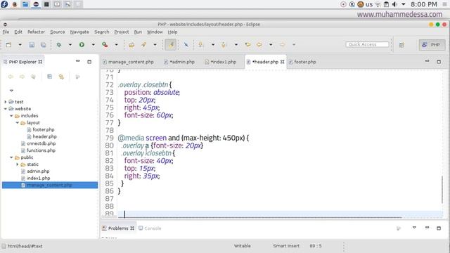The image size is (450, 253).
Task: Open the PHP Explorer view menu triangle
Action: [x=11, y=91]
